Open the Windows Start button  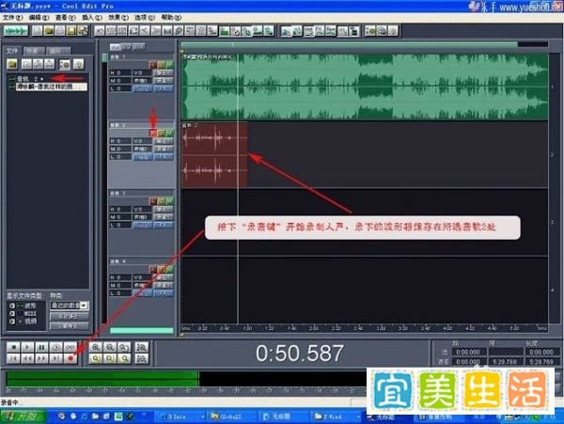point(23,416)
